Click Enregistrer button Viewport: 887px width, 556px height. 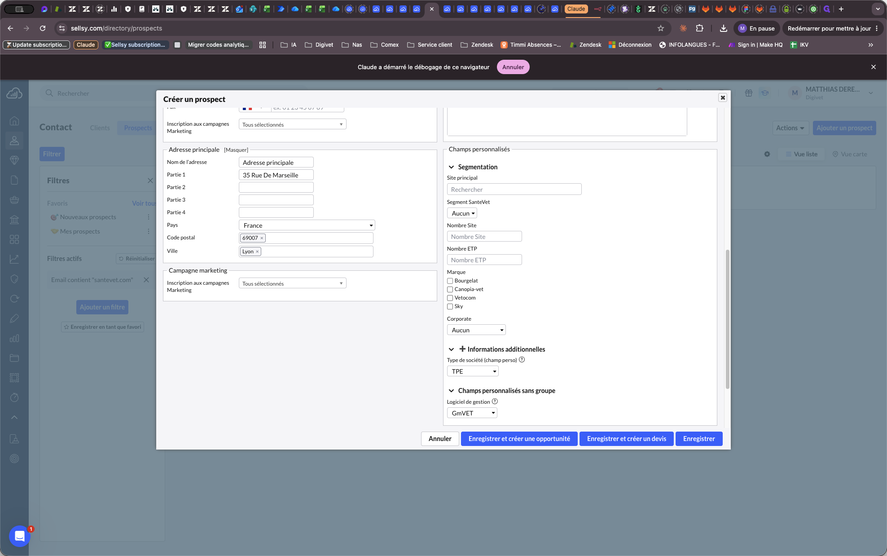coord(699,439)
